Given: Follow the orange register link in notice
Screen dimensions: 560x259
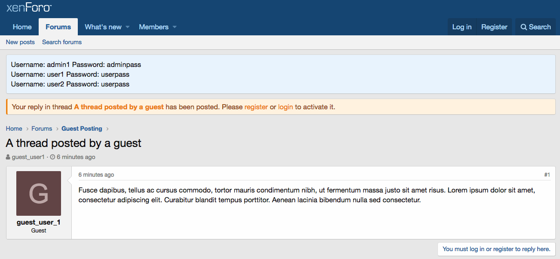Looking at the screenshot, I should click(256, 107).
